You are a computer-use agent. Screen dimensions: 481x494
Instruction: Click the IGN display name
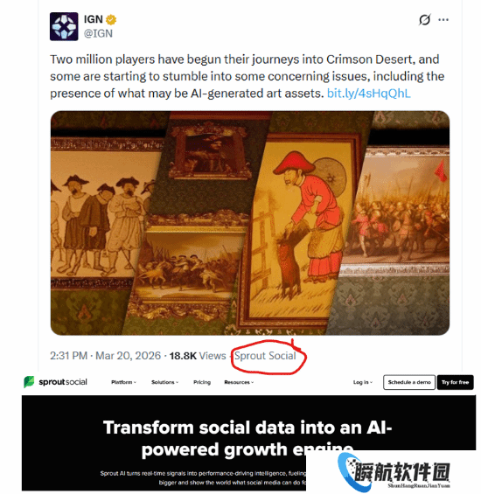[x=94, y=19]
